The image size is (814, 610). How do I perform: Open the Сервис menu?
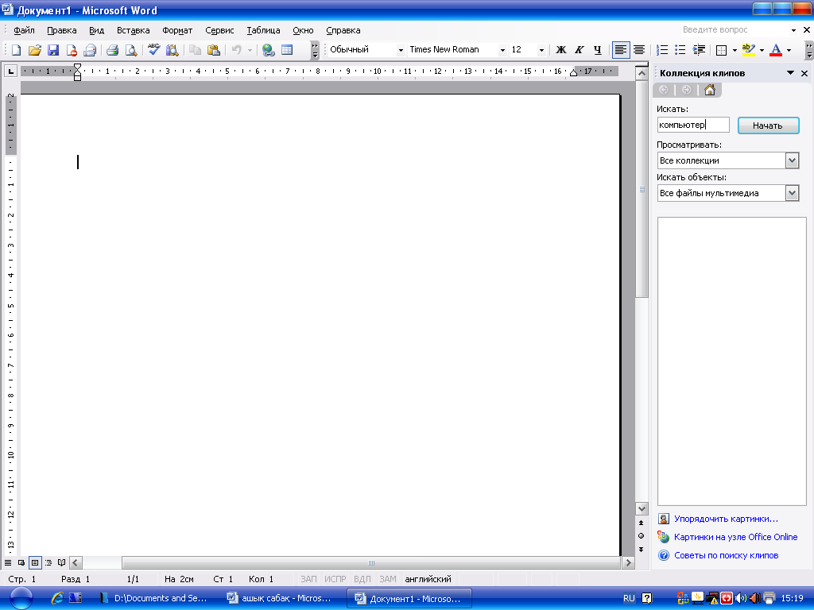pyautogui.click(x=219, y=30)
